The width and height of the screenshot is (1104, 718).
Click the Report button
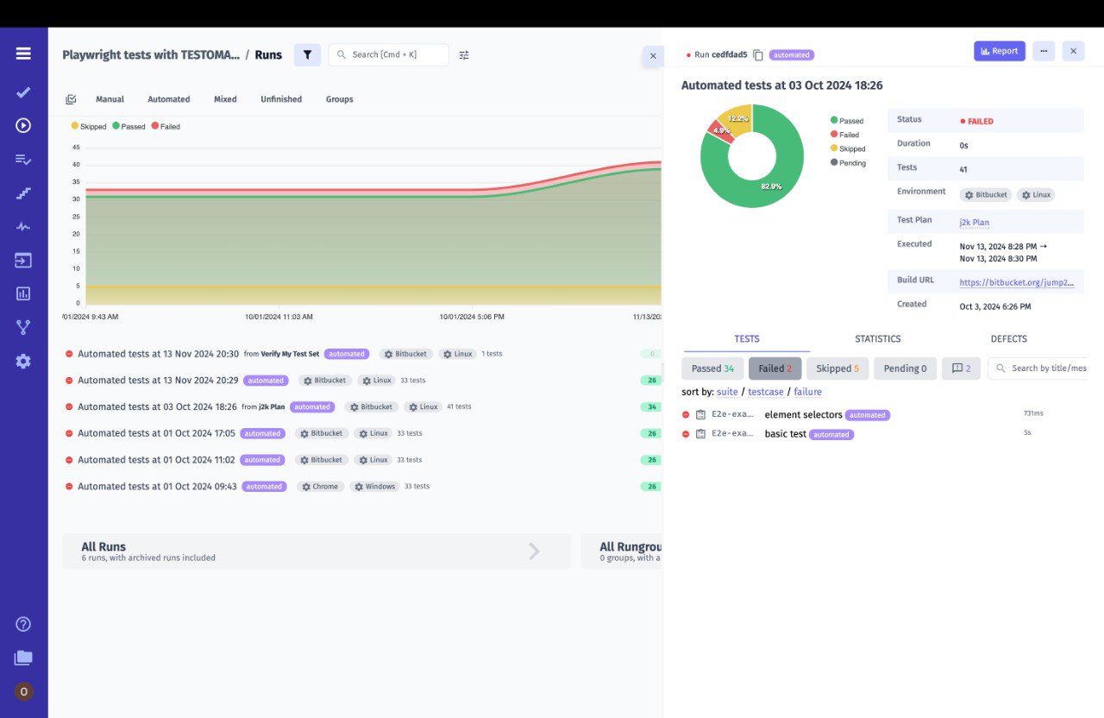coord(1000,50)
